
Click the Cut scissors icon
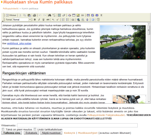tap(20, 15)
